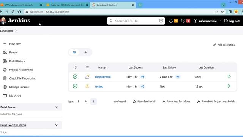This screenshot has width=243, height=137.
Task: Open development failed build #4 link
Action: point(178,77)
